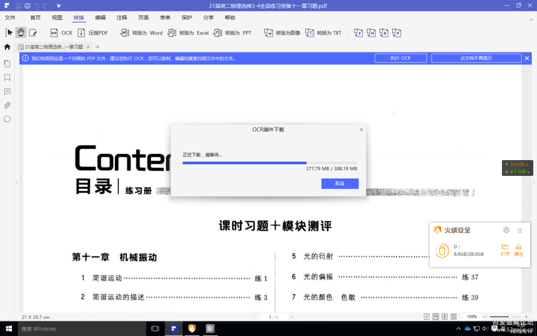Collapse the 火绒安全 popup chevron
Image resolution: width=537 pixels, height=336 pixels.
click(x=520, y=230)
